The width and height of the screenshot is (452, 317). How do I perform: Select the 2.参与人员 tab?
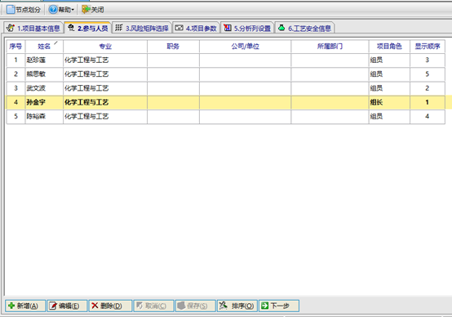(87, 28)
